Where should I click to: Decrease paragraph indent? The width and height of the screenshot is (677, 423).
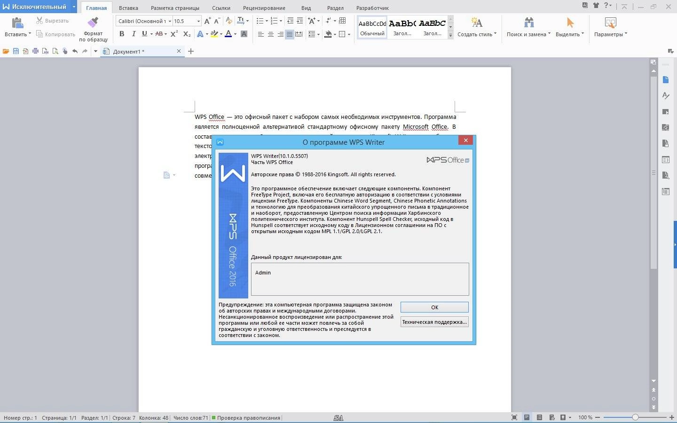290,21
